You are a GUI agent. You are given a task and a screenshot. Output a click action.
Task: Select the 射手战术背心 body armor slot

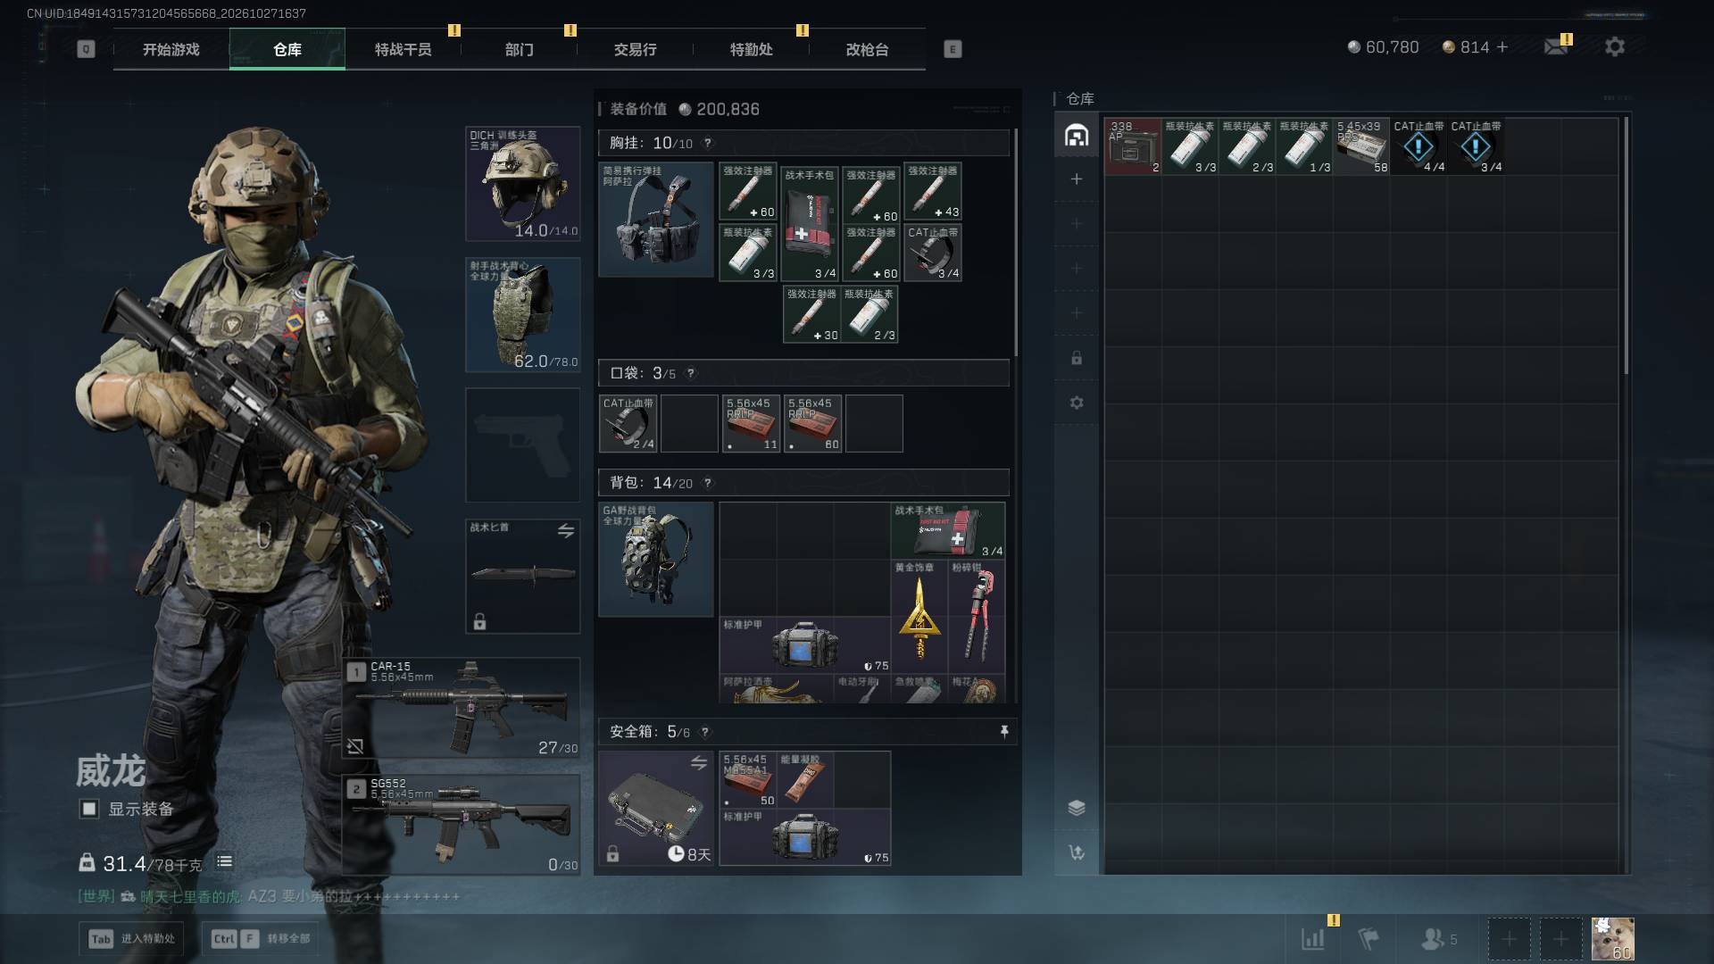tap(523, 315)
